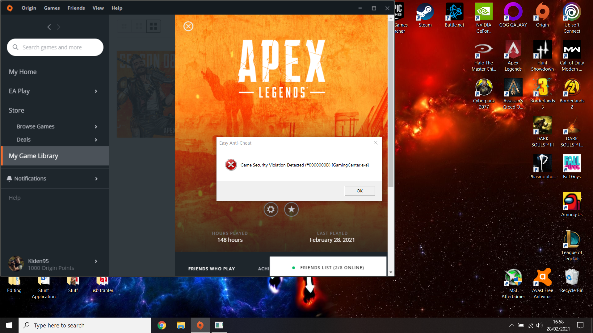The image size is (593, 333).
Task: Expand the Kiden95 profile menu arrow
Action: 96,261
